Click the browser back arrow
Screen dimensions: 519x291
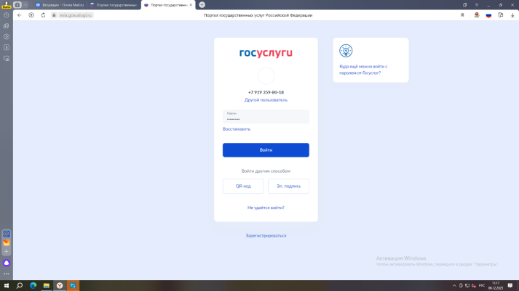(x=19, y=15)
